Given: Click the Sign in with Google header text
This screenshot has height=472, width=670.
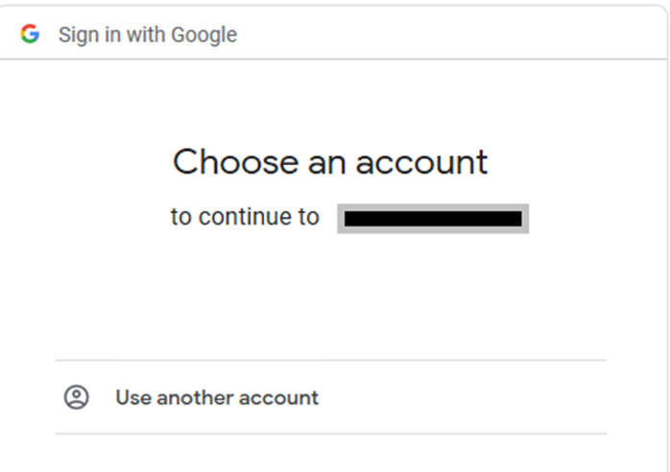Looking at the screenshot, I should pos(148,35).
